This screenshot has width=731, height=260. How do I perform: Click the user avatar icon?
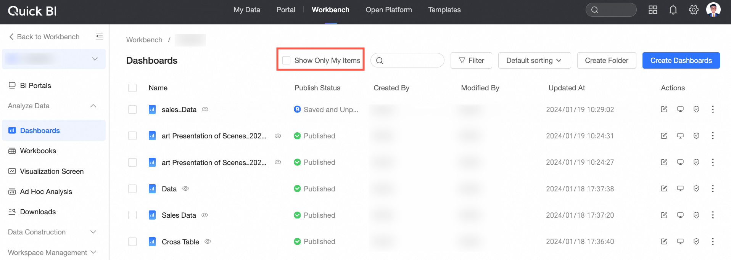[713, 10]
